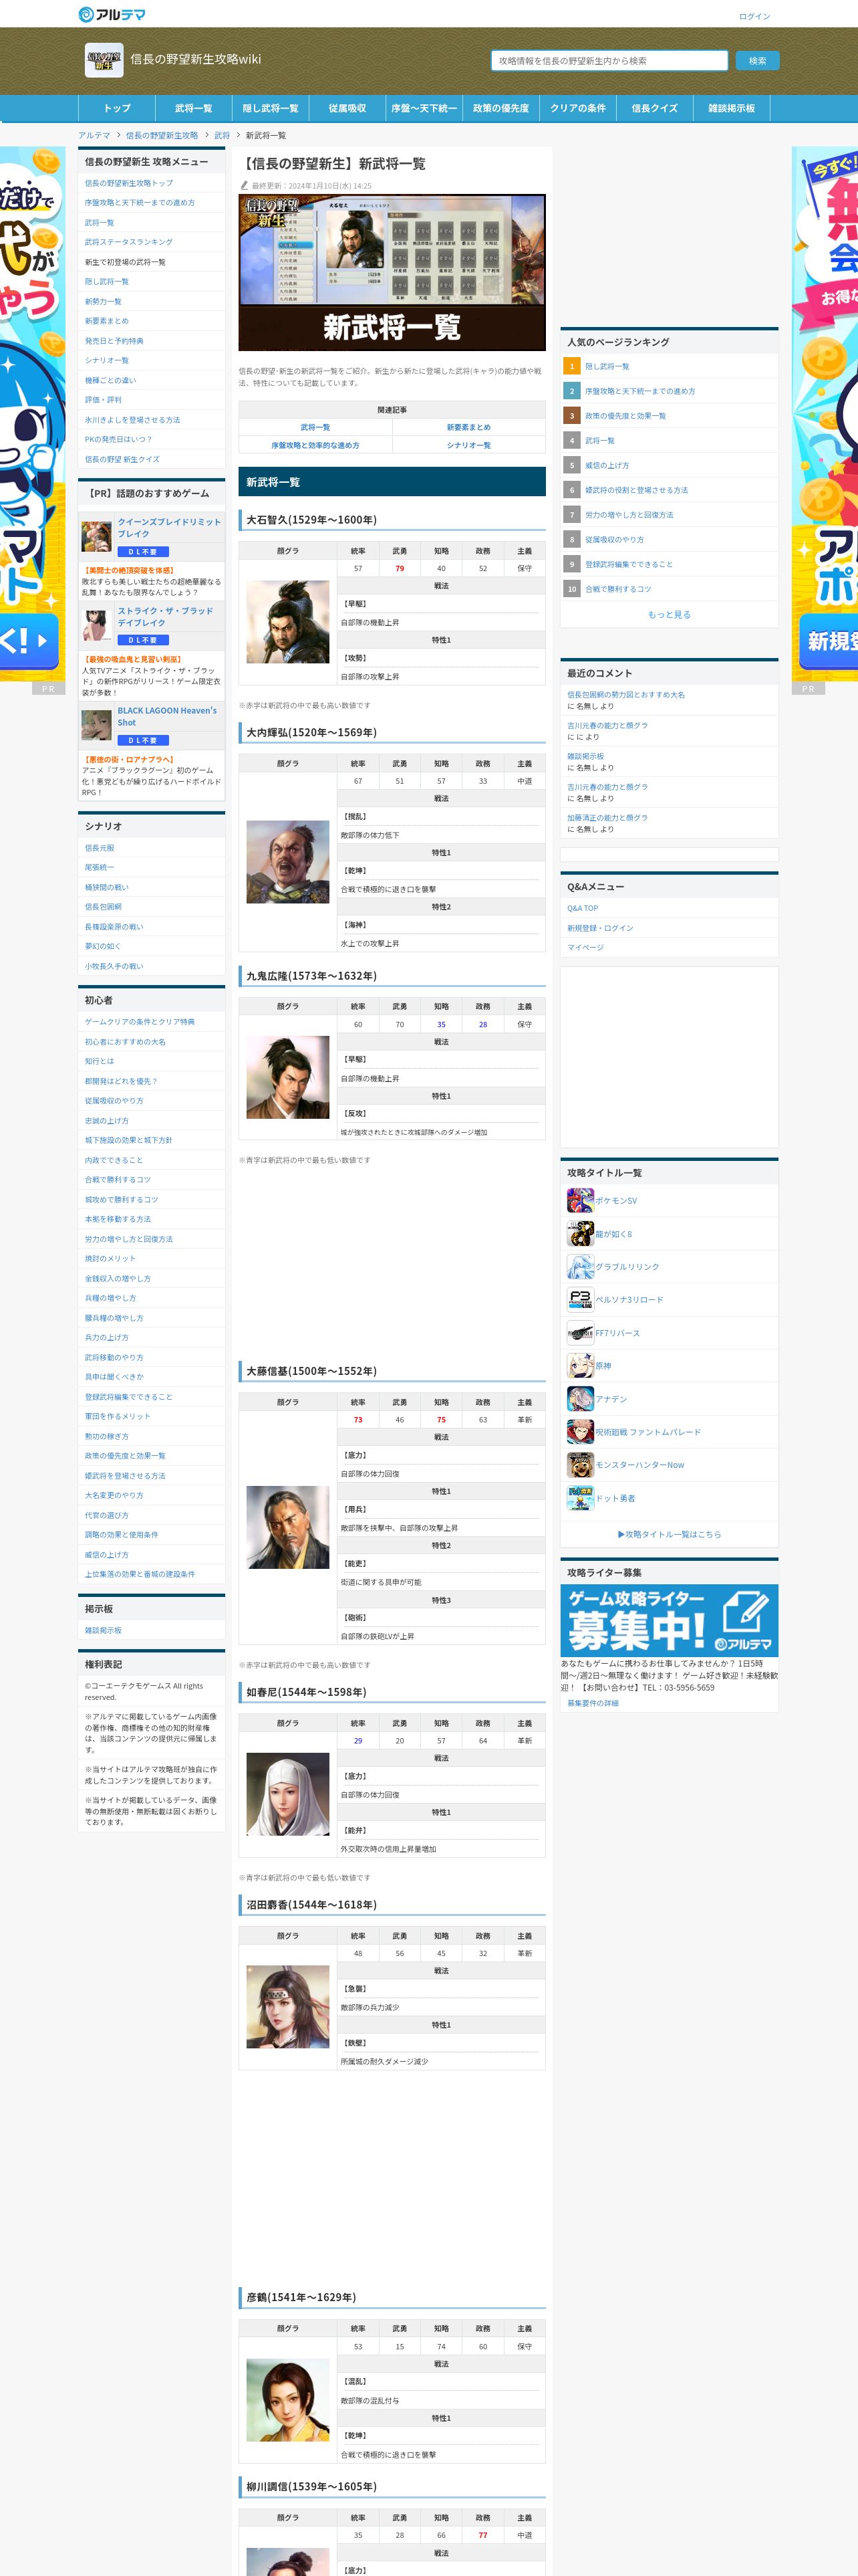This screenshot has height=2576, width=858.
Task: Open rank 1 badge 隠し武将一覧
Action: click(572, 366)
